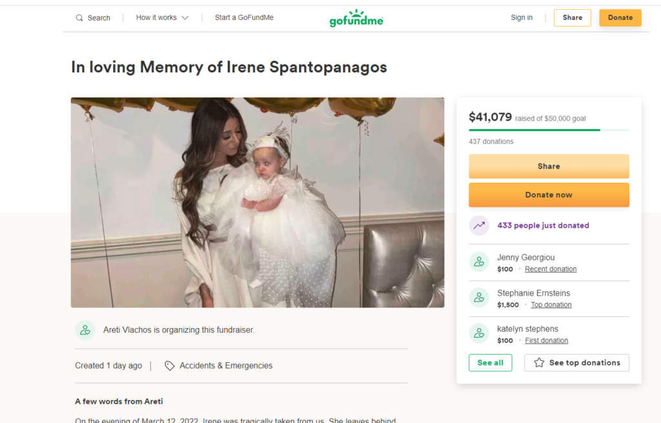Click the fundraiser main photo
Screen dimensions: 661x423
tap(258, 202)
